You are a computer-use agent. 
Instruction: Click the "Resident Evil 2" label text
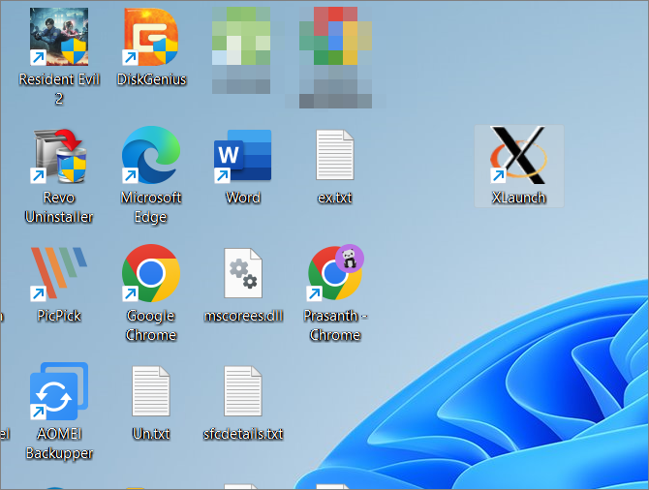click(x=59, y=88)
